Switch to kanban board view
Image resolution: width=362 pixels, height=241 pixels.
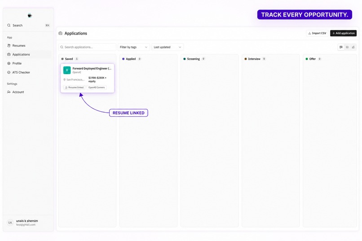pyautogui.click(x=341, y=47)
